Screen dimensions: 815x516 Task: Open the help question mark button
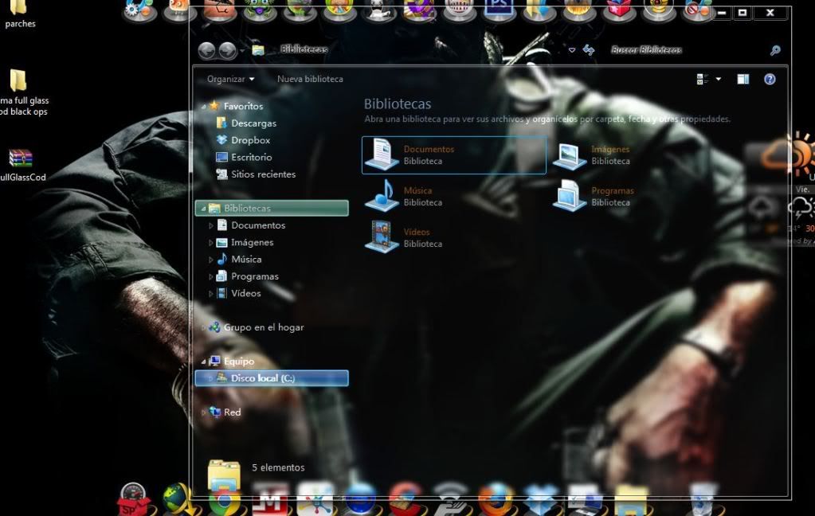770,79
